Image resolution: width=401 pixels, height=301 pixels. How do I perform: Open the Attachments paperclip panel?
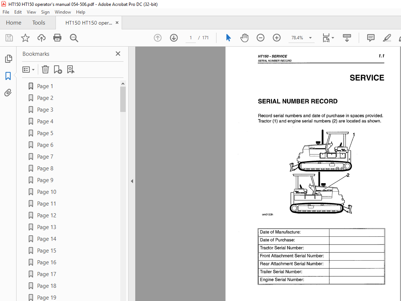click(8, 93)
